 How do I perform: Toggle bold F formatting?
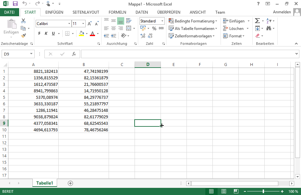coord(39,33)
